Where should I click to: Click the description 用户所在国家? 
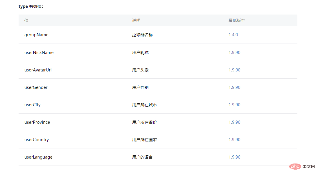click(144, 140)
